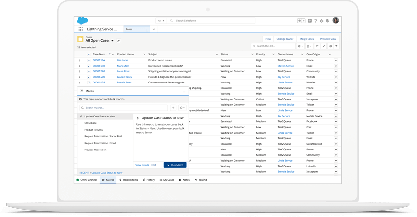Click the History clock icon in utility bar
The width and height of the screenshot is (417, 217).
pyautogui.click(x=144, y=180)
